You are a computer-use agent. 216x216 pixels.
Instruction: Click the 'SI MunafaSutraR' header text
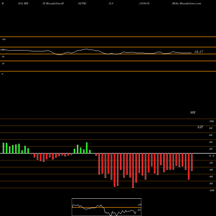click(x=53, y=3)
